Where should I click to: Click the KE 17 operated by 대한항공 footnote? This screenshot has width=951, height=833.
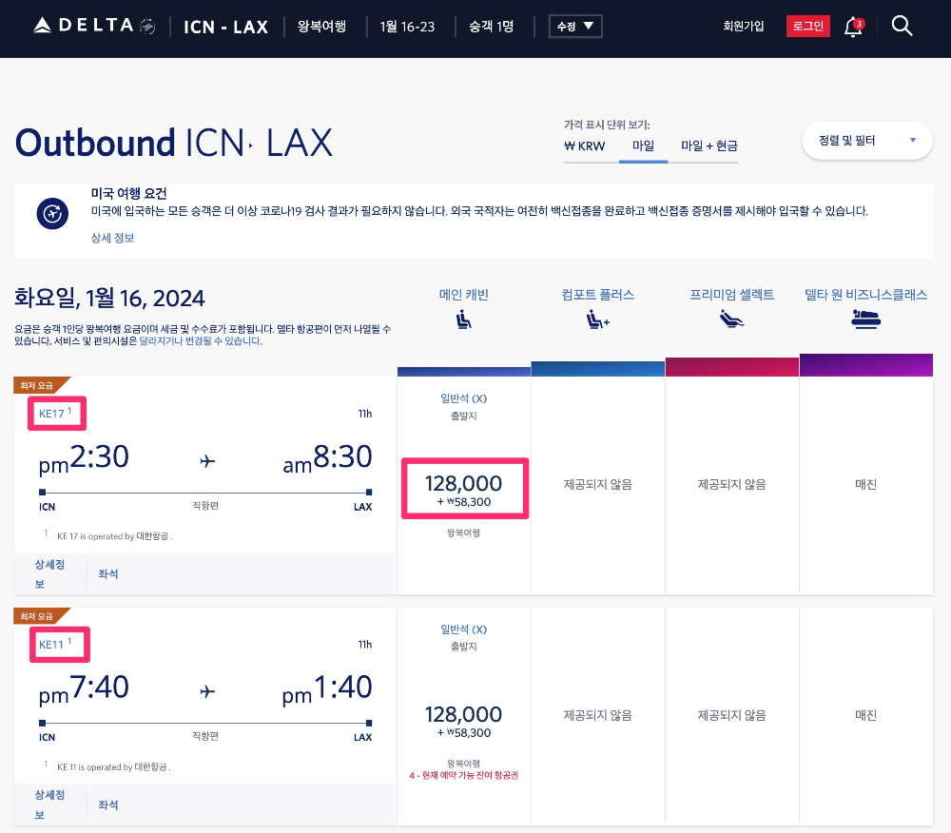pos(115,536)
